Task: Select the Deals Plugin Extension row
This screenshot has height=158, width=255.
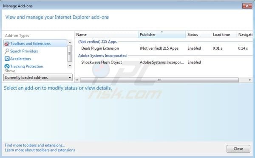Action: pyautogui.click(x=164, y=48)
